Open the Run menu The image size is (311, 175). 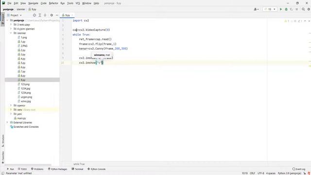click(x=63, y=3)
